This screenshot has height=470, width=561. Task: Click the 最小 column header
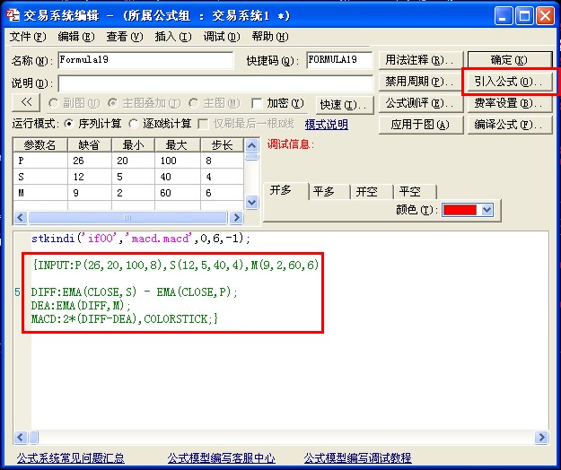pyautogui.click(x=133, y=145)
